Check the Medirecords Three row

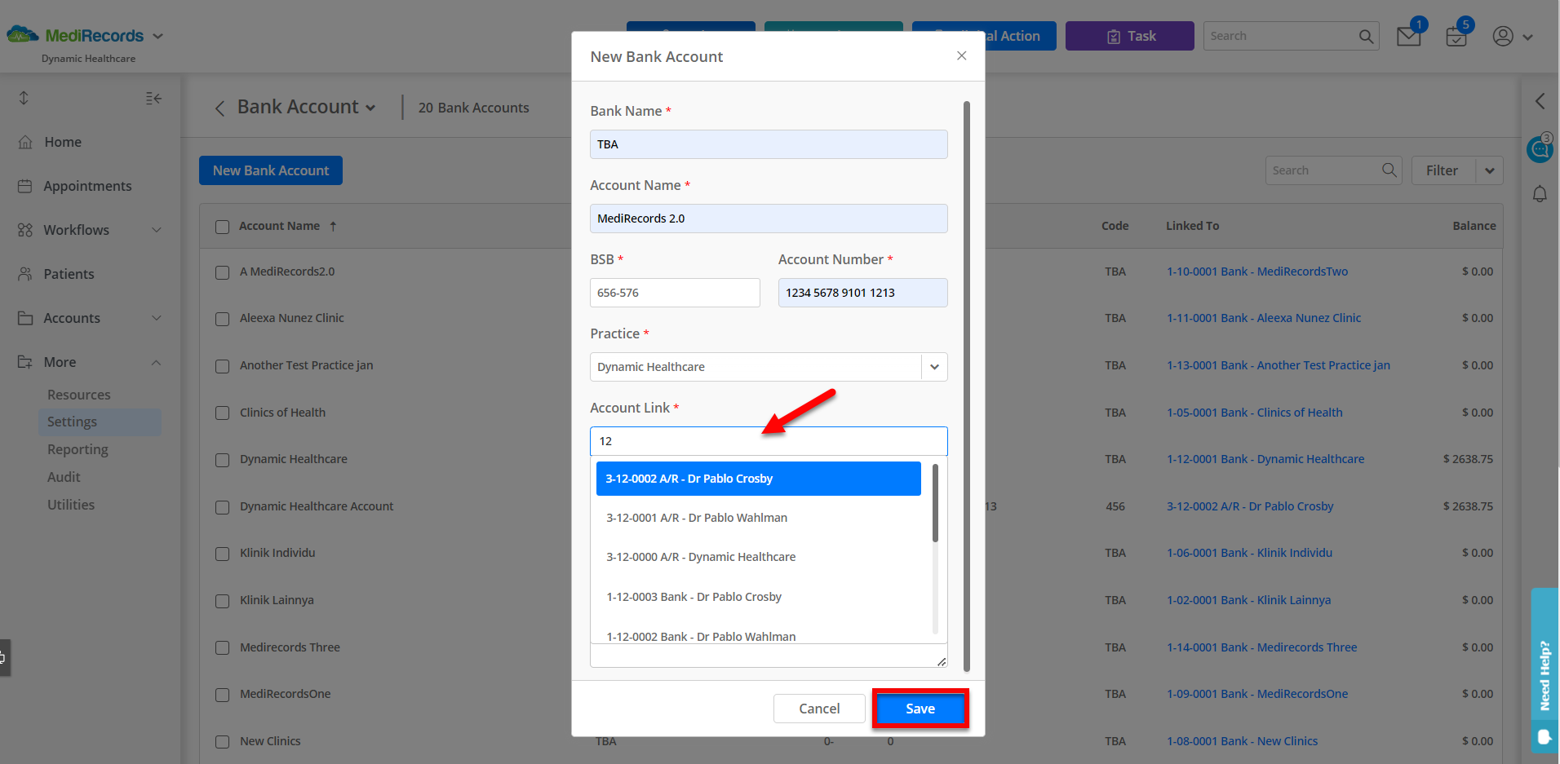pos(222,648)
